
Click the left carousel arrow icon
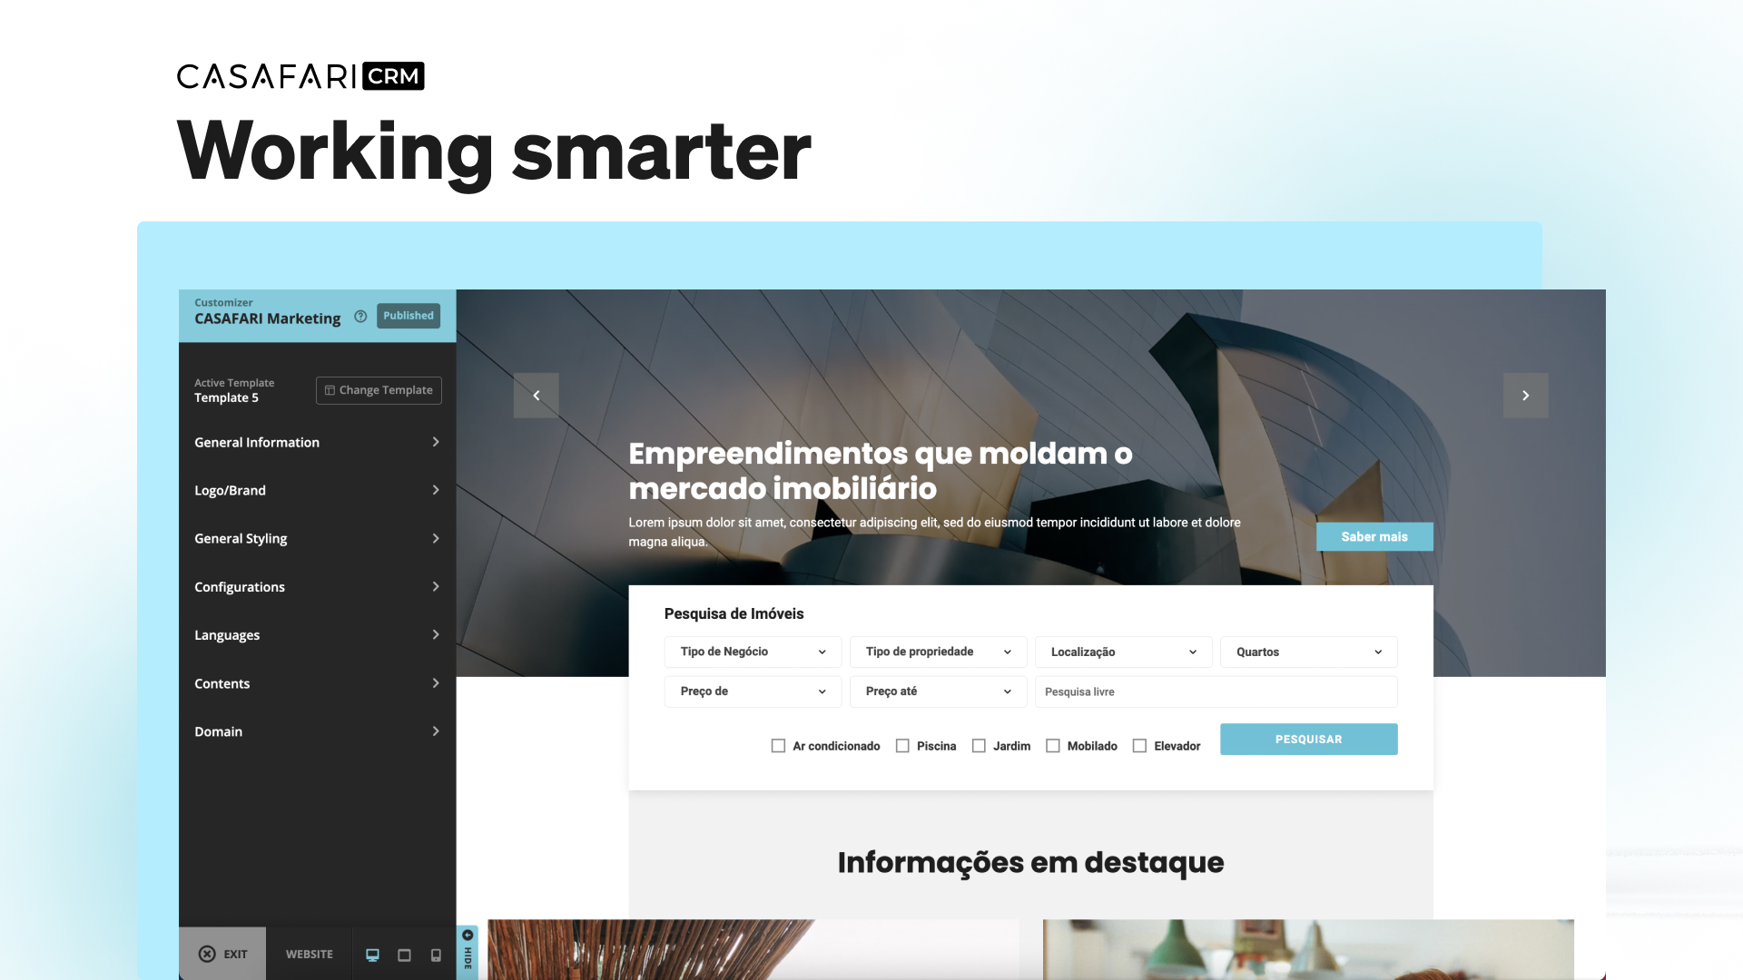(x=537, y=395)
